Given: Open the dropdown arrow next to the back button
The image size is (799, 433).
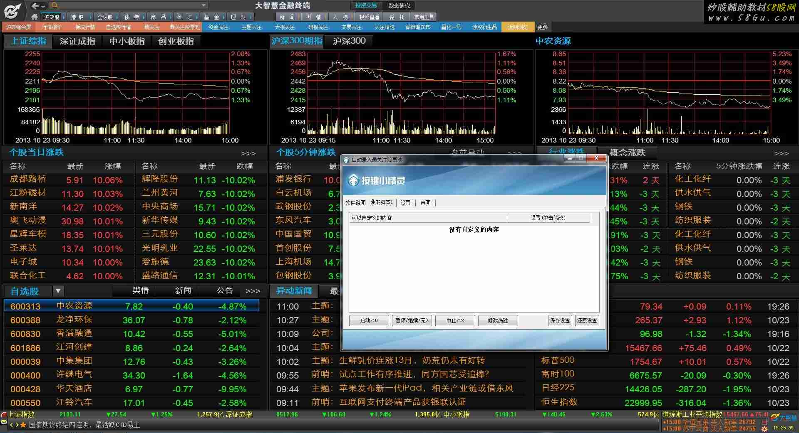Looking at the screenshot, I should click(43, 6).
